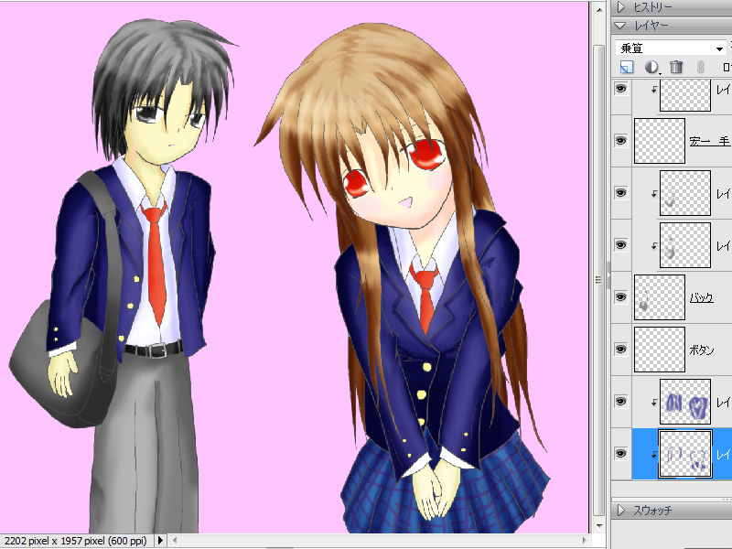The width and height of the screenshot is (732, 549).
Task: Expand the スウォッチ panel triangle
Action: click(x=621, y=510)
